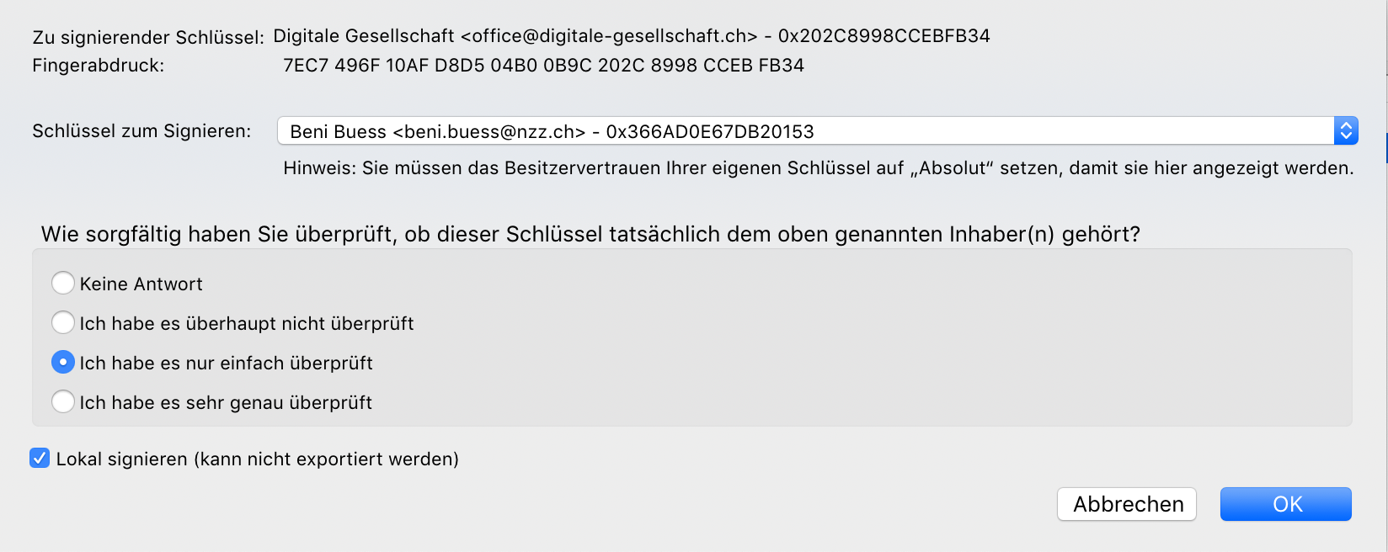Uncheck the "Lokal signieren" checkbox
The image size is (1388, 552).
tap(40, 459)
